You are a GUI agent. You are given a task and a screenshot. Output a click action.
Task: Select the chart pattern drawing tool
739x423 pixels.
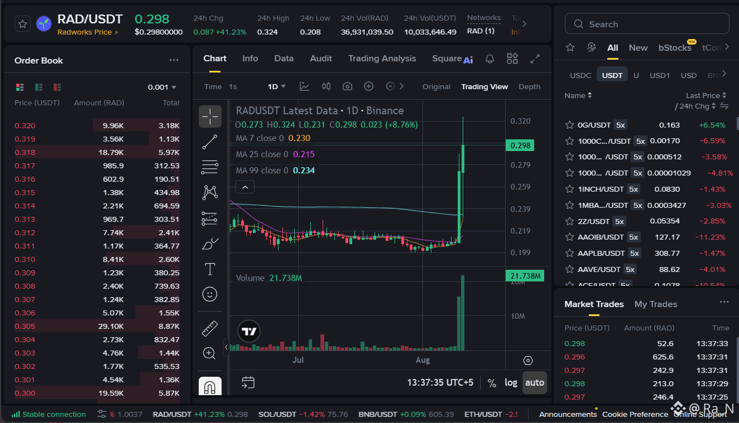pyautogui.click(x=210, y=192)
